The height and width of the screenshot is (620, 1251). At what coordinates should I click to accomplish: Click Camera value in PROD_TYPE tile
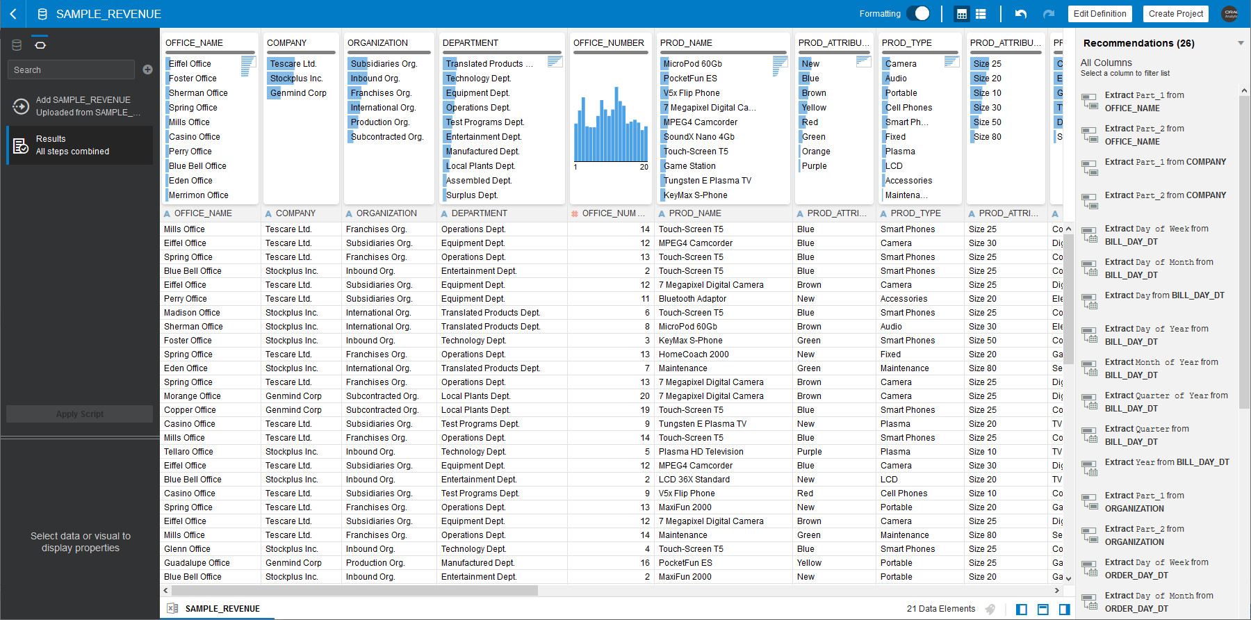tap(901, 64)
